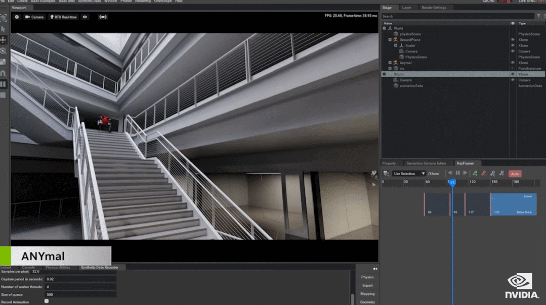Viewport: 546px width, 305px height.
Task: Pause KeyFramer playback
Action: point(457,173)
